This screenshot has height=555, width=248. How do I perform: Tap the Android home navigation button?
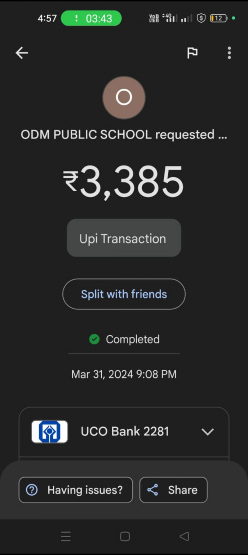click(125, 536)
